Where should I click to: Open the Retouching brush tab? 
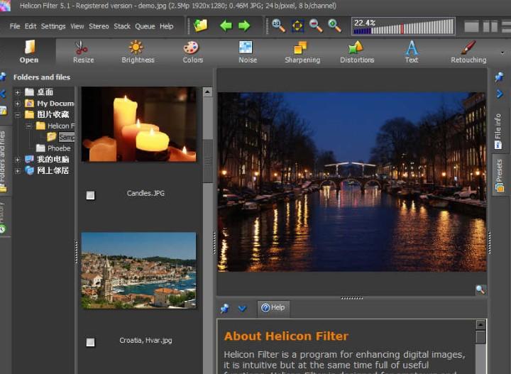468,52
